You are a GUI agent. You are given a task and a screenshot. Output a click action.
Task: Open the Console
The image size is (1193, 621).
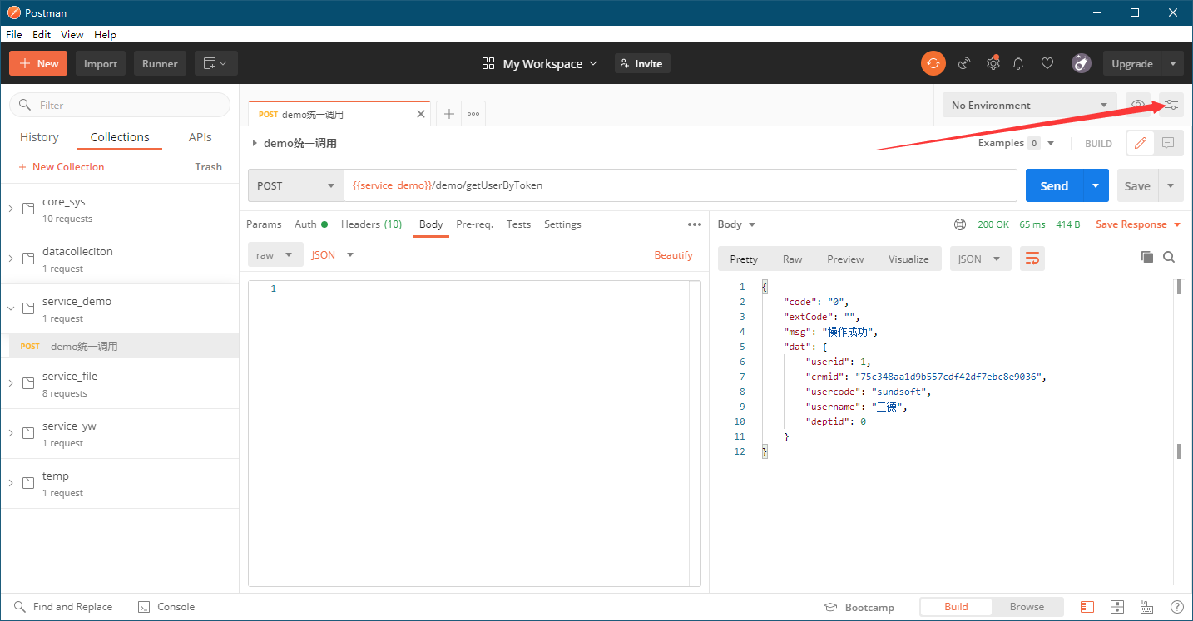pyautogui.click(x=166, y=607)
